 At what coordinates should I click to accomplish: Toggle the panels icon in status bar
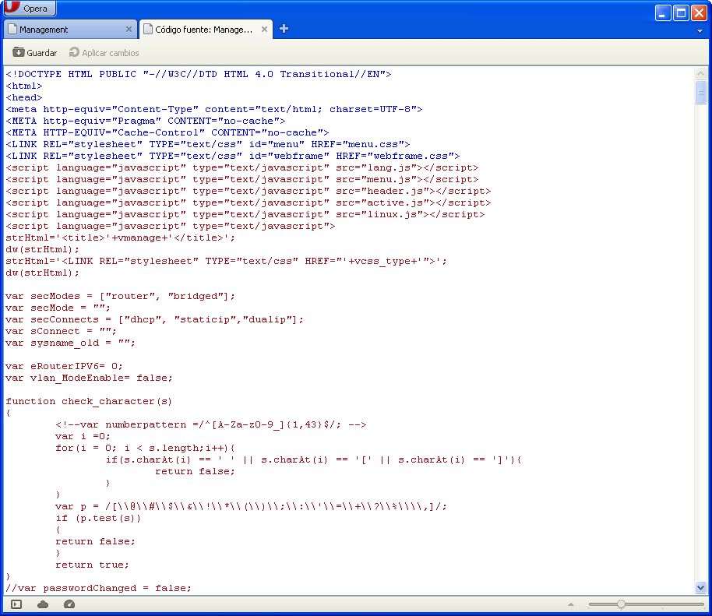tap(16, 604)
